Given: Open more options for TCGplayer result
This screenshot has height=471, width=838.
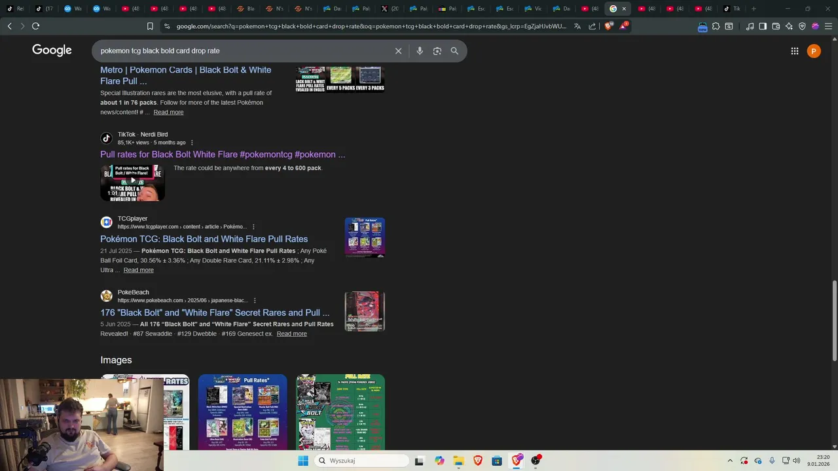Looking at the screenshot, I should click(253, 227).
